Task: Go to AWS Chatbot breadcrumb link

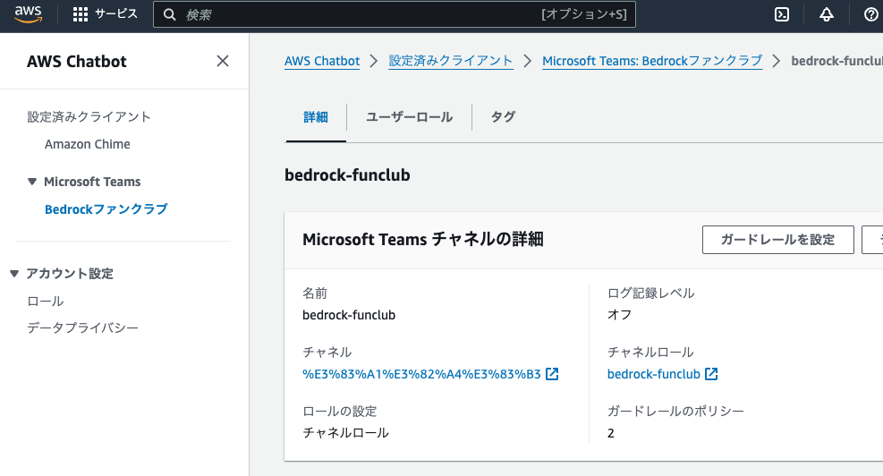Action: tap(322, 61)
